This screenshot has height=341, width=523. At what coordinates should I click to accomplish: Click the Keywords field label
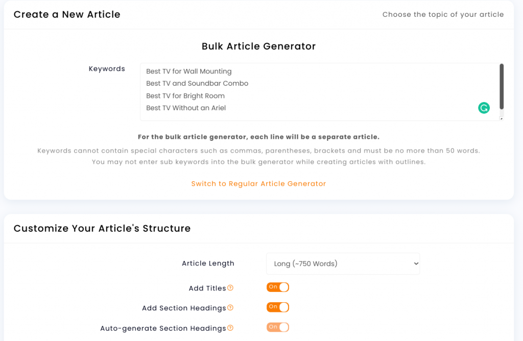tap(107, 69)
